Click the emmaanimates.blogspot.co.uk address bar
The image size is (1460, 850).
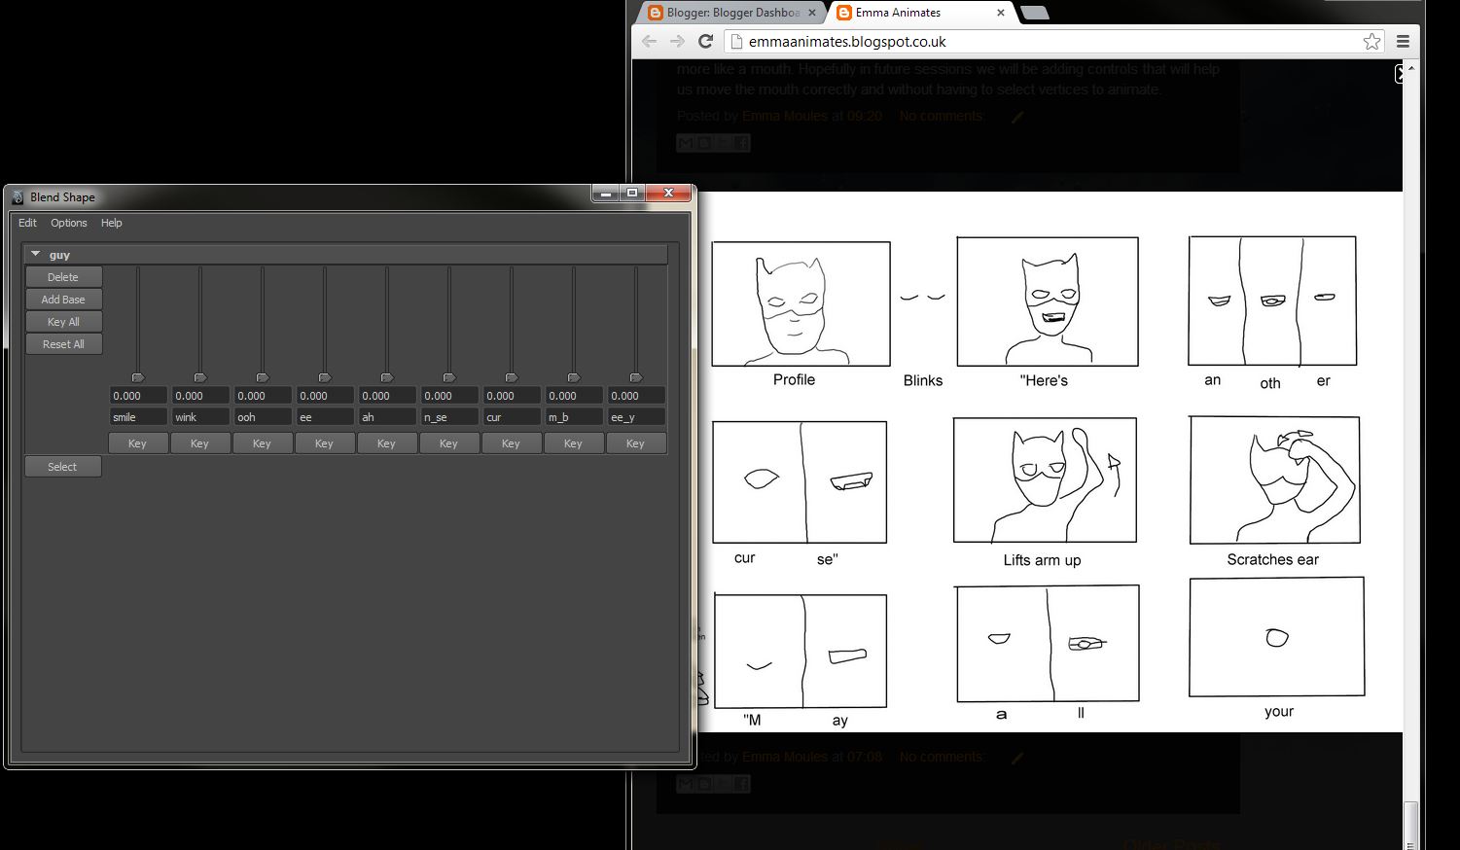(1054, 41)
